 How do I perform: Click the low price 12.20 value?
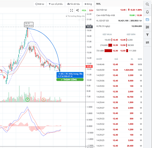tap(139, 15)
